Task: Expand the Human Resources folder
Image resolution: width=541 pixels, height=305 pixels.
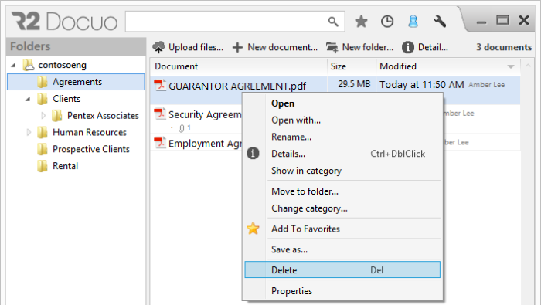Action: tap(29, 132)
